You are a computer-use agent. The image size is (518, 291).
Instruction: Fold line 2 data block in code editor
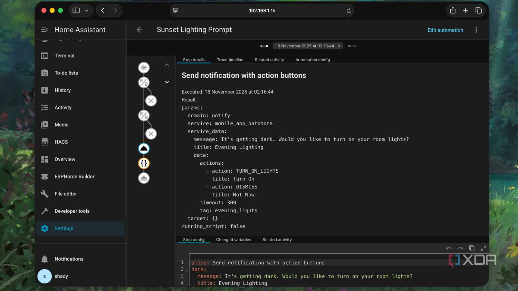pyautogui.click(x=186, y=270)
